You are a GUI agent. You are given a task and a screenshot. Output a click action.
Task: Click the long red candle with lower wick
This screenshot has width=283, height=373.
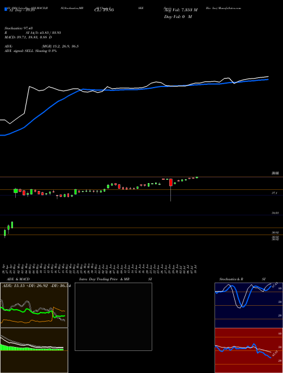(170, 189)
